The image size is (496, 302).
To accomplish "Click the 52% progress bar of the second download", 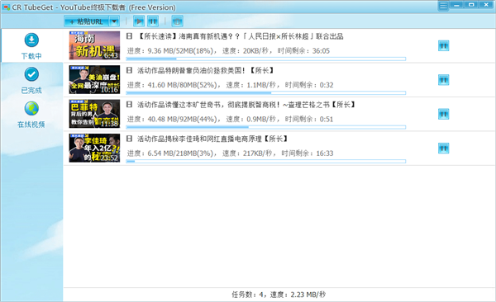I will tap(265, 93).
